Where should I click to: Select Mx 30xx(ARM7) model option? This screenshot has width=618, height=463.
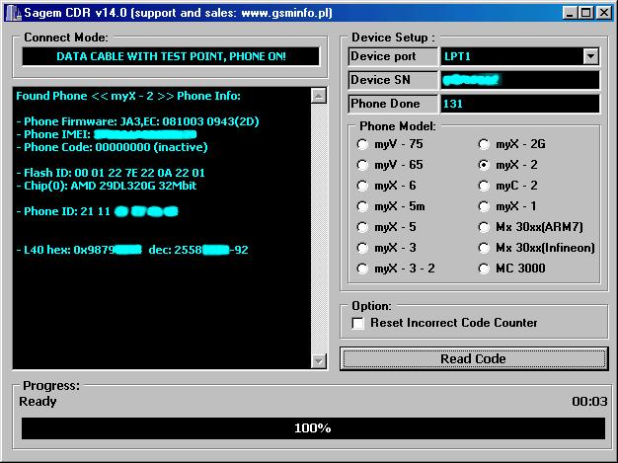click(484, 227)
